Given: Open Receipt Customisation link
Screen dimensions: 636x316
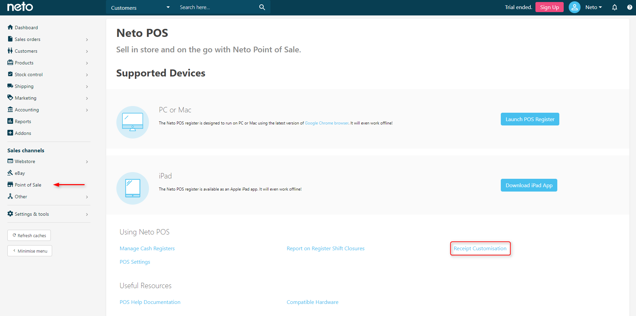Looking at the screenshot, I should pyautogui.click(x=480, y=249).
